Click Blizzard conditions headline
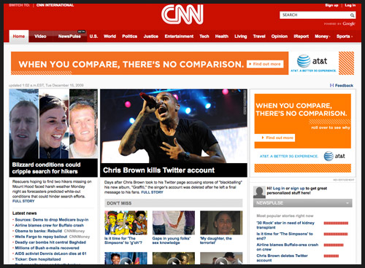 pos(46,168)
